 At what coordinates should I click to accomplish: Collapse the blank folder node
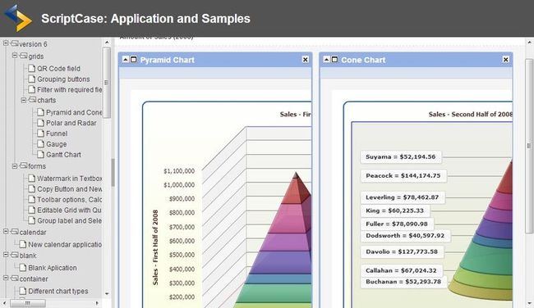point(6,255)
